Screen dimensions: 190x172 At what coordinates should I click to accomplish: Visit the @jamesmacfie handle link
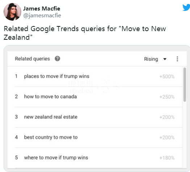pyautogui.click(x=42, y=16)
